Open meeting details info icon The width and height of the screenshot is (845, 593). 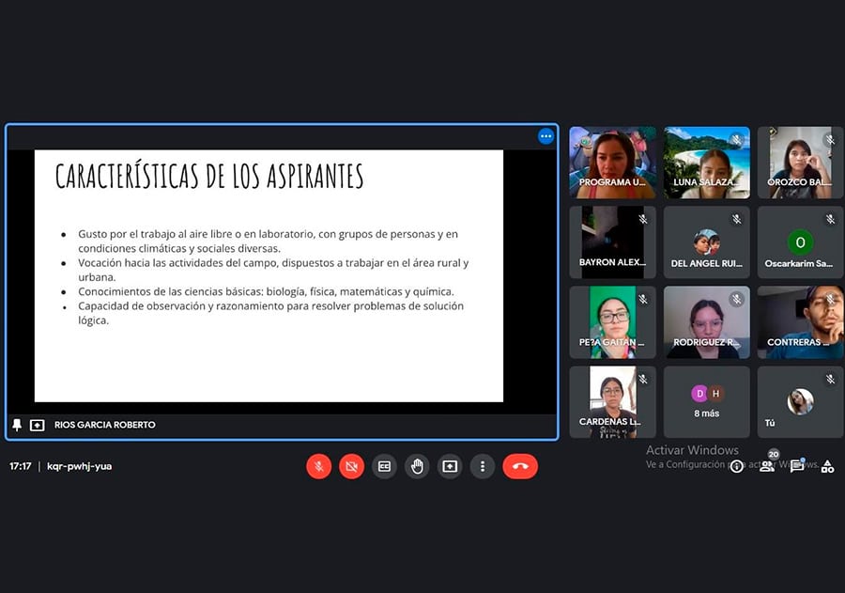(x=737, y=466)
